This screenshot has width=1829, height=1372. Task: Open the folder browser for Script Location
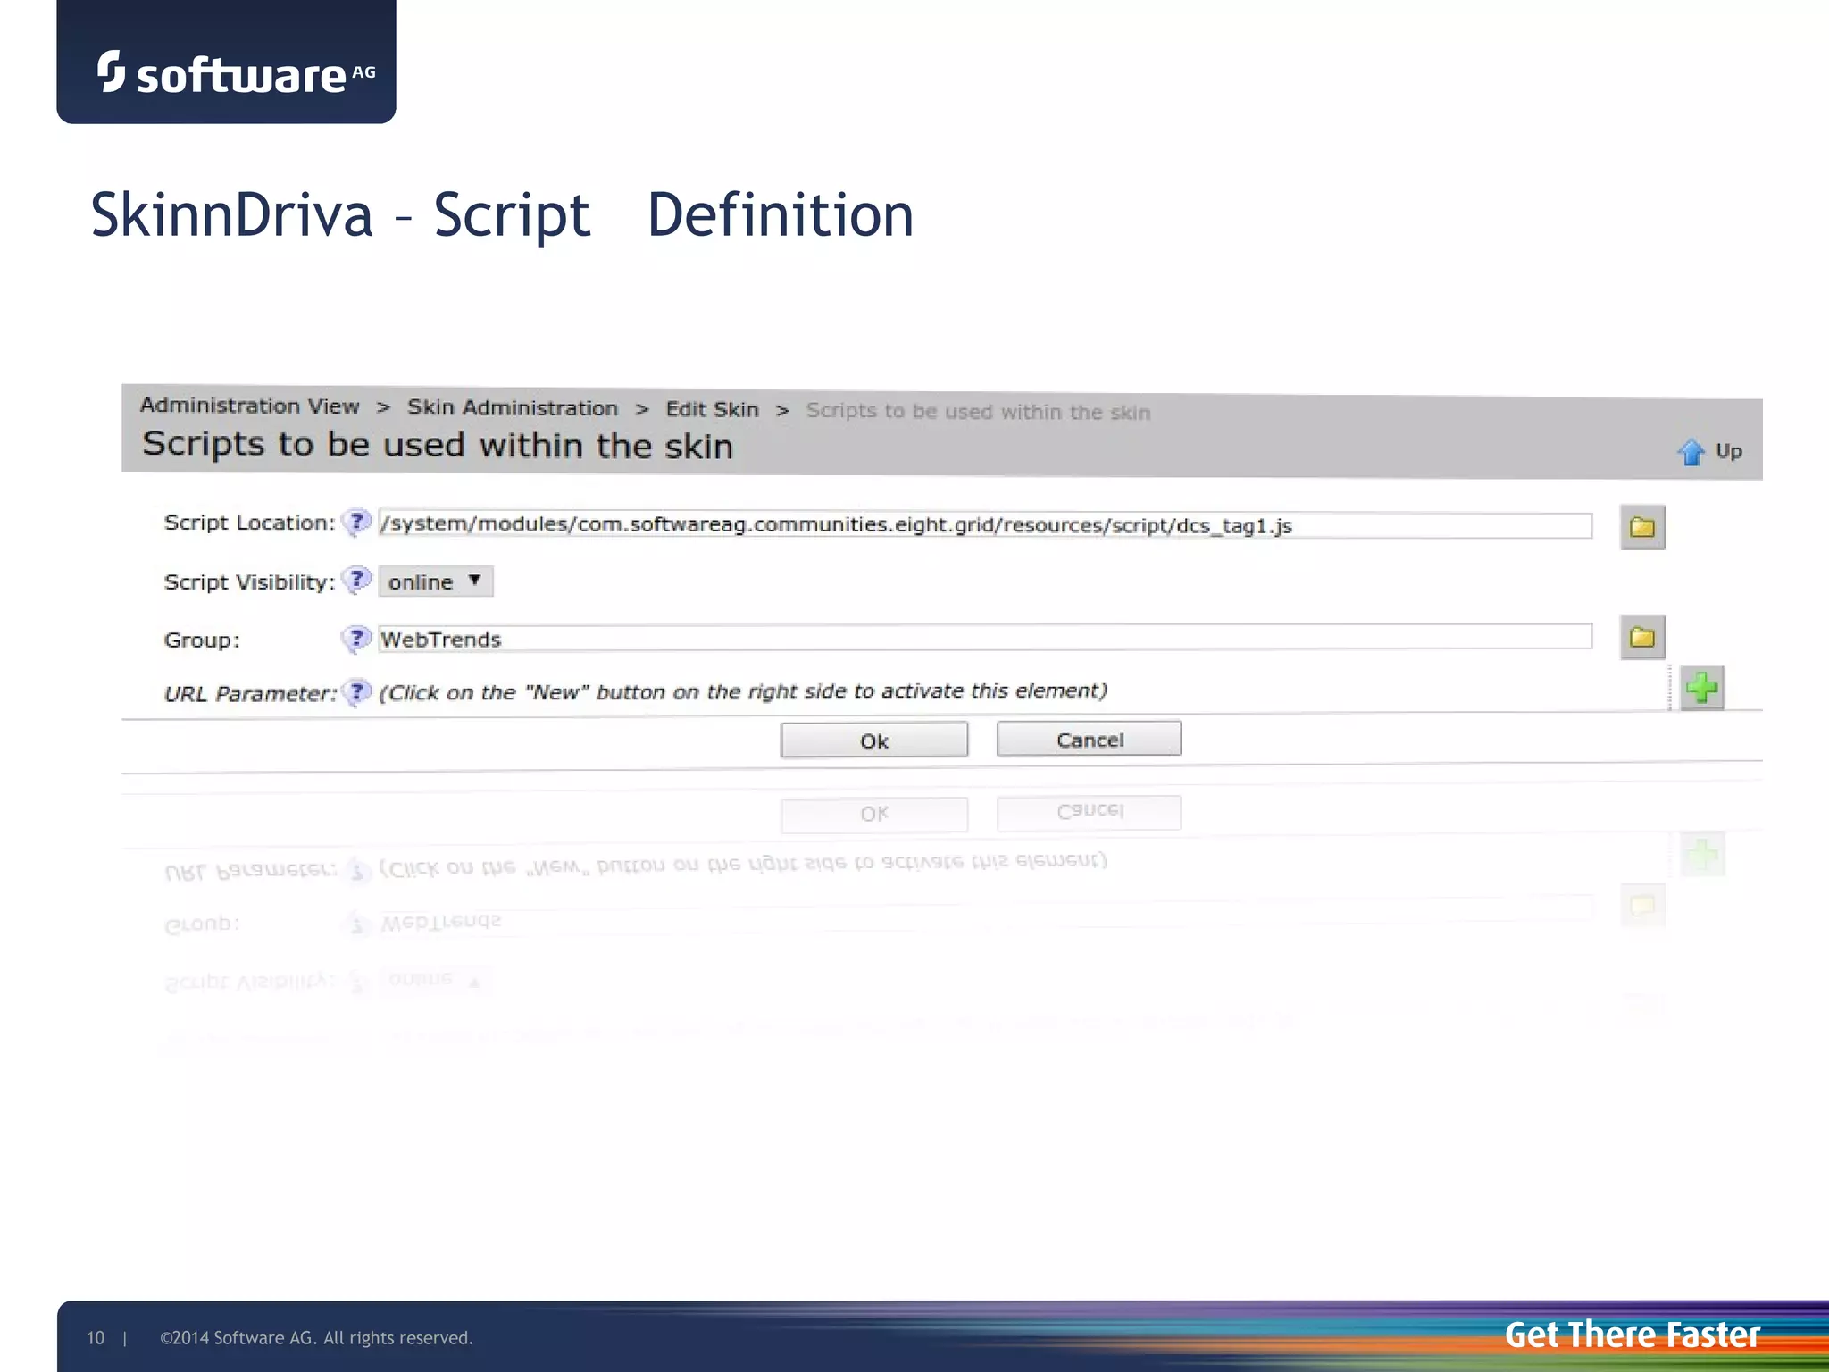(1641, 527)
